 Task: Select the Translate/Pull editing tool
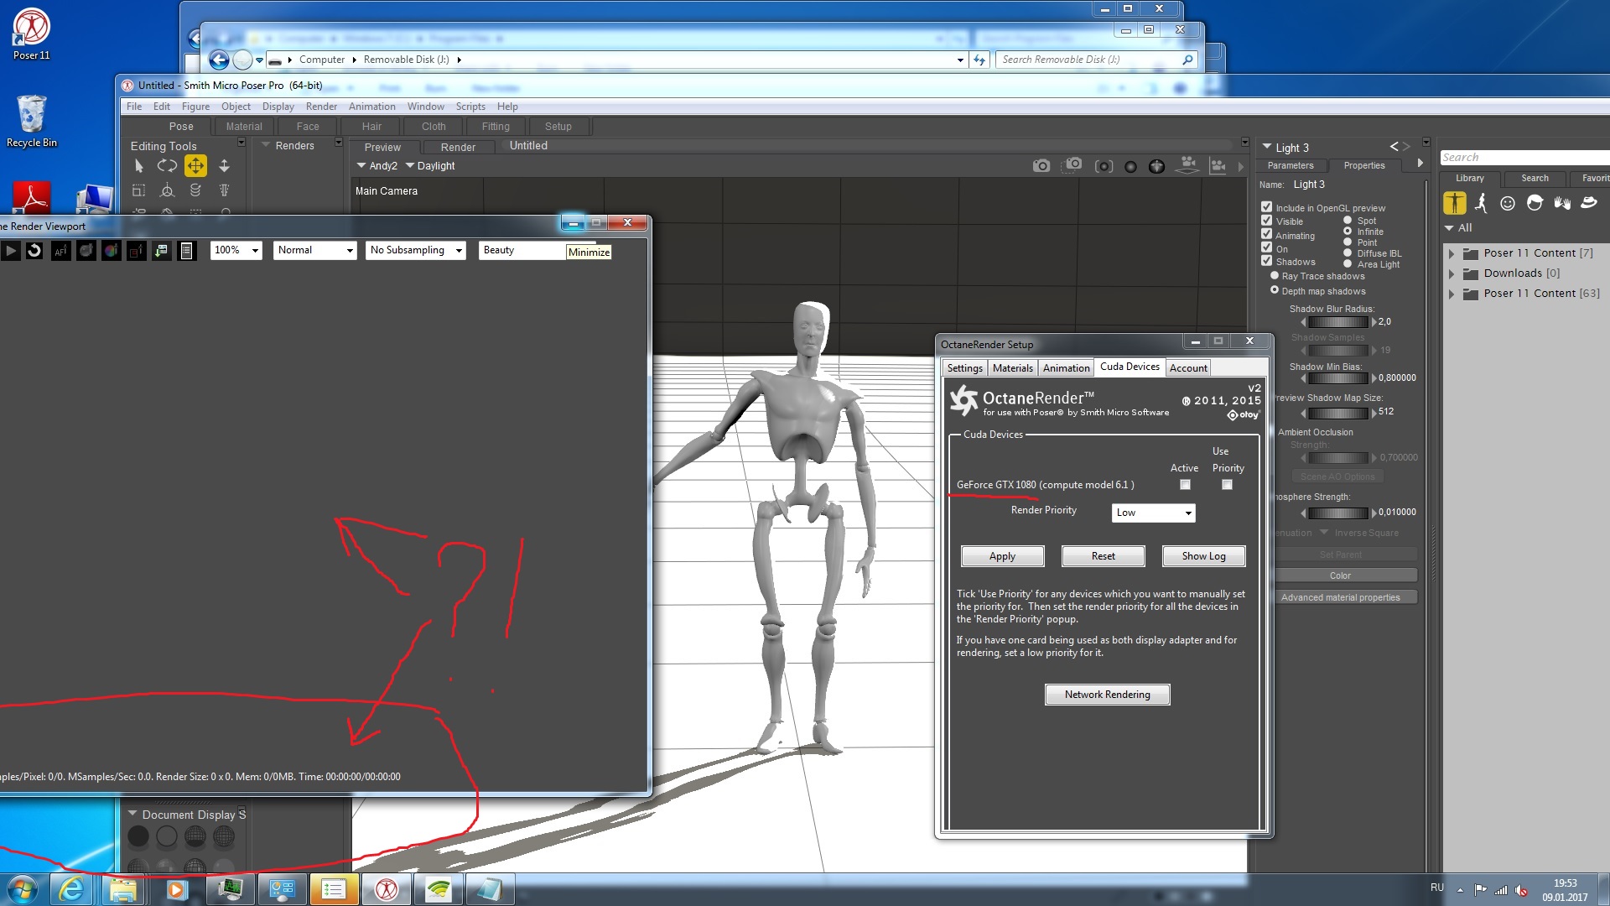click(x=195, y=166)
